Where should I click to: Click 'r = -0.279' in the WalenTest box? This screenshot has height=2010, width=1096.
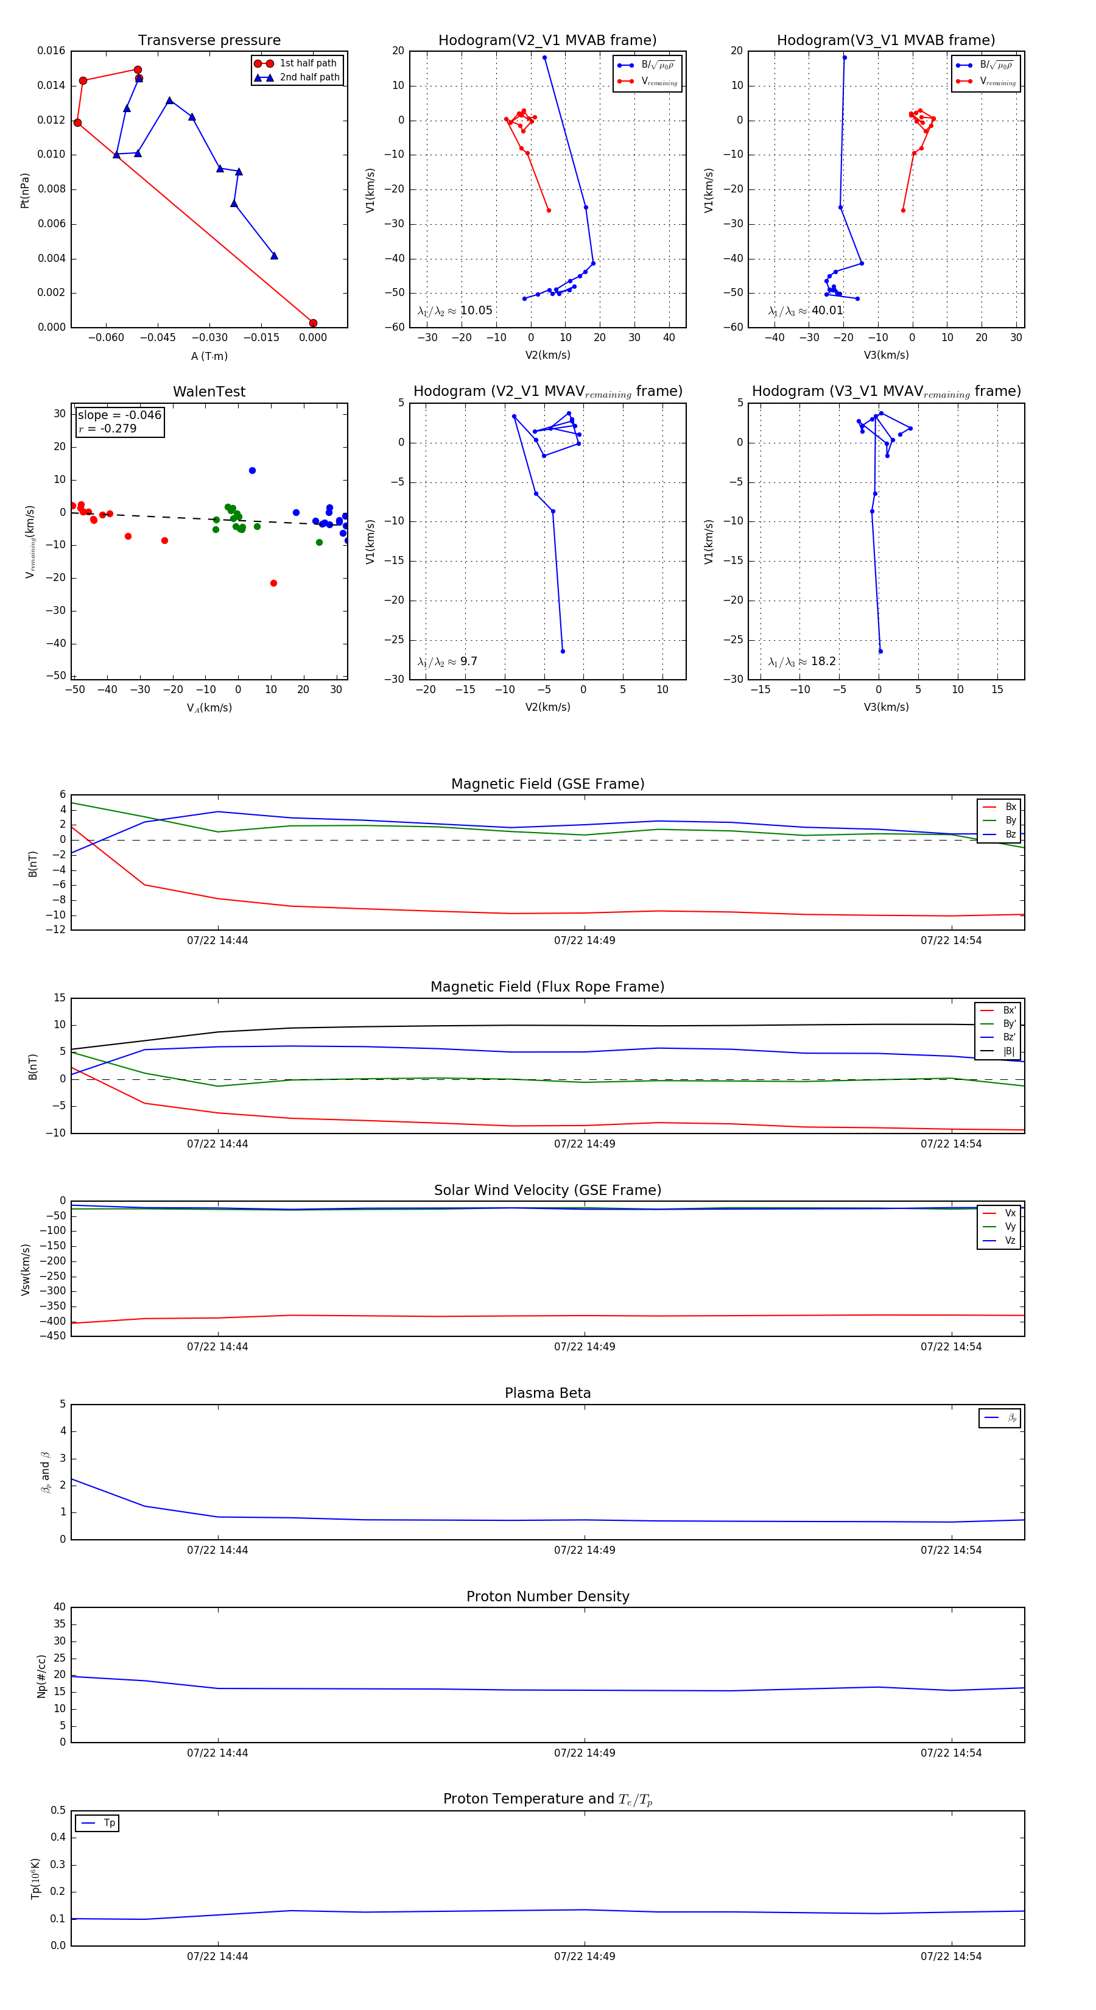(108, 428)
